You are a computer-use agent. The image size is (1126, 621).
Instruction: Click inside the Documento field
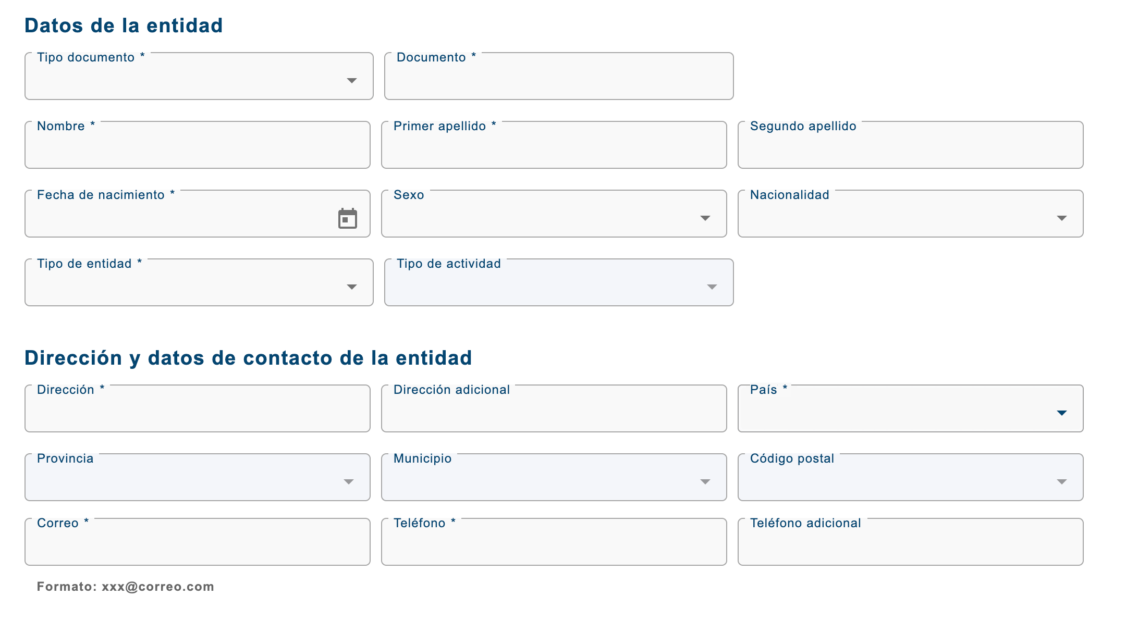click(x=558, y=81)
